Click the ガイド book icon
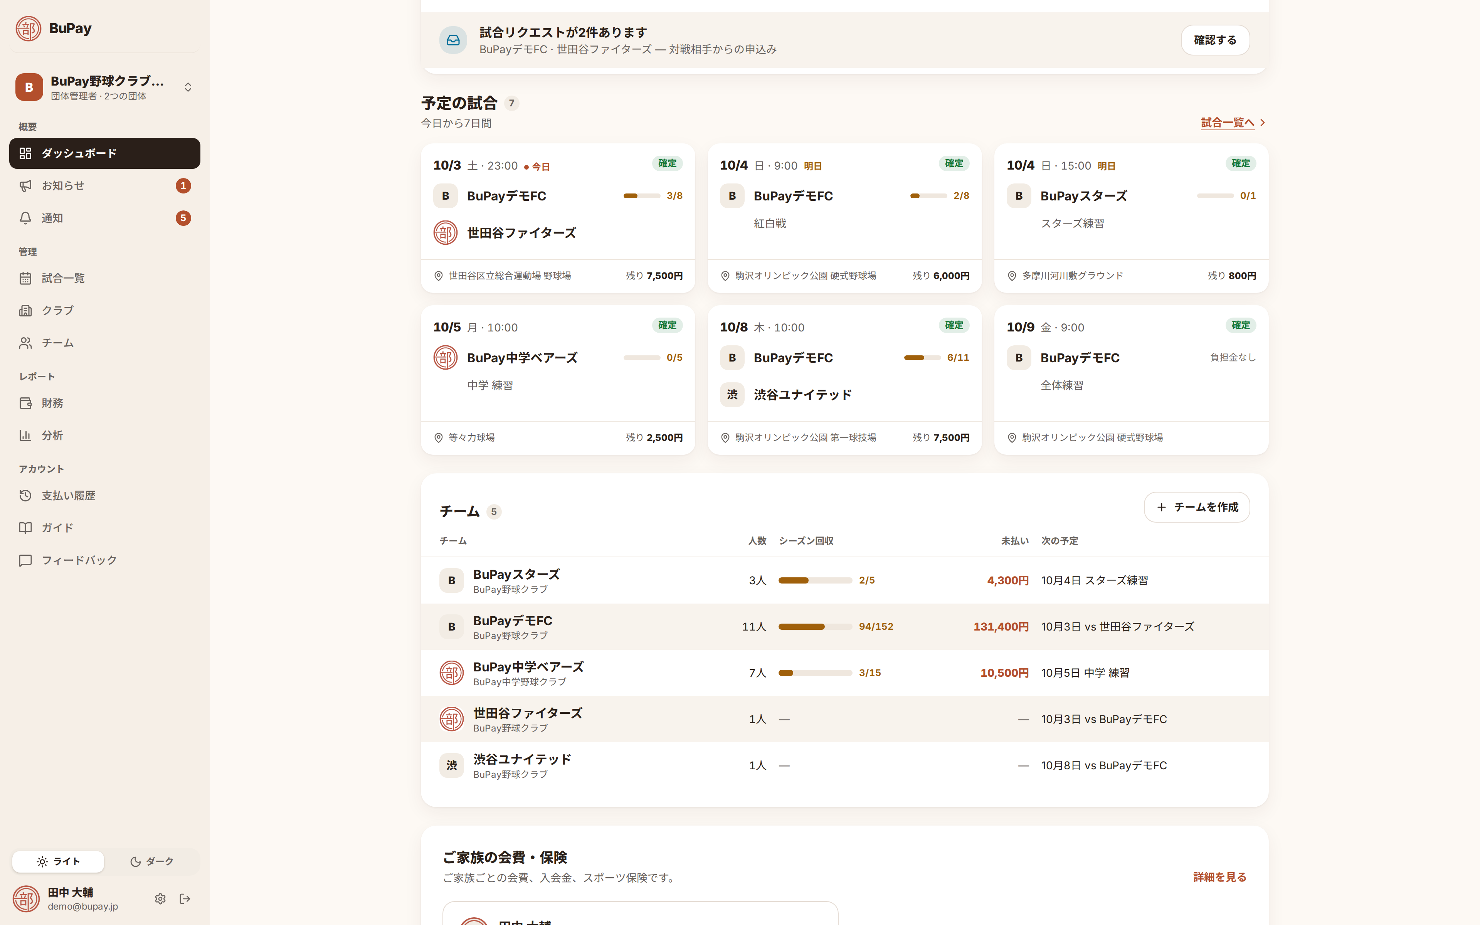Image resolution: width=1480 pixels, height=925 pixels. point(25,528)
